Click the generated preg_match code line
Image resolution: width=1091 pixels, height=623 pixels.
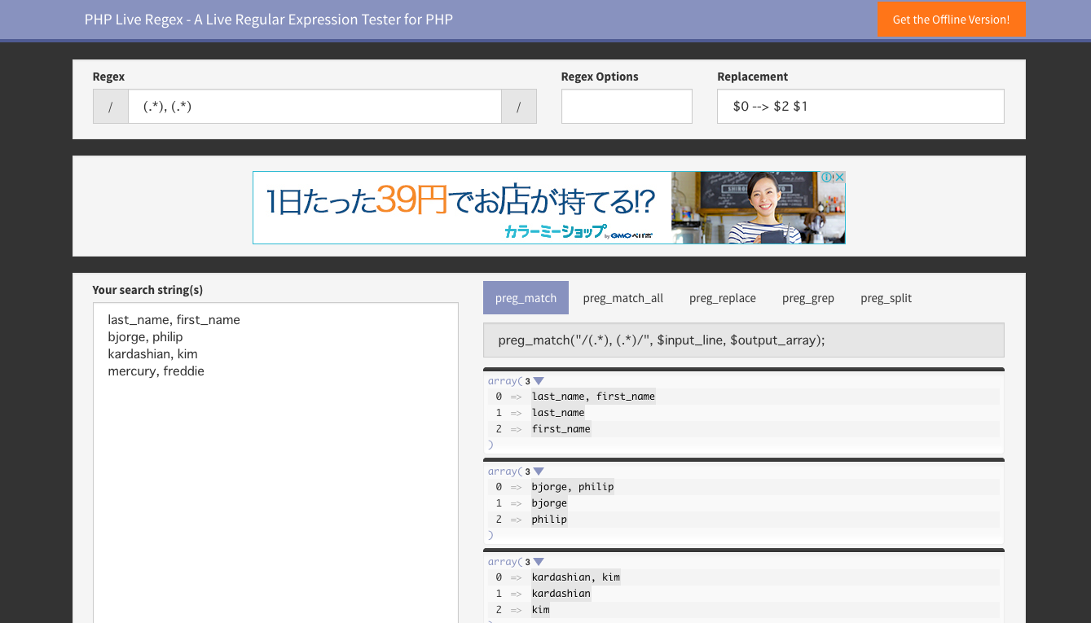coord(743,340)
